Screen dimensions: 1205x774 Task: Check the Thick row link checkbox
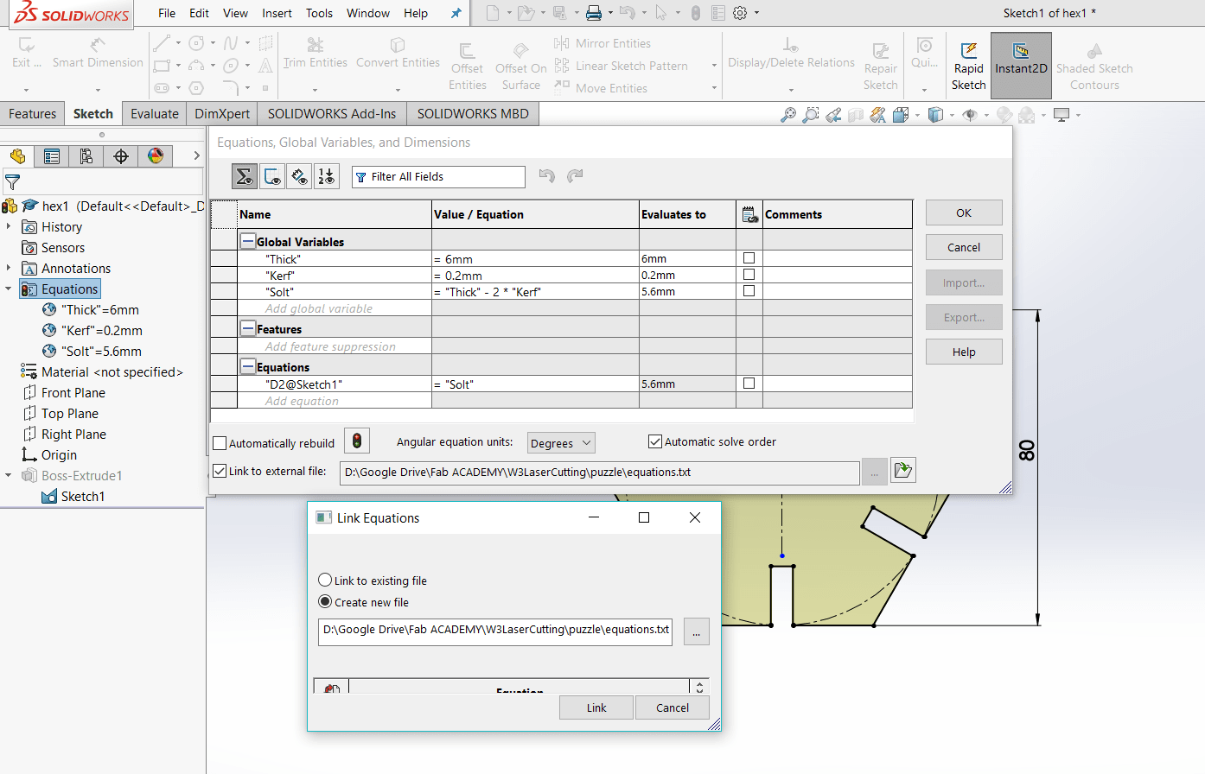pyautogui.click(x=749, y=258)
